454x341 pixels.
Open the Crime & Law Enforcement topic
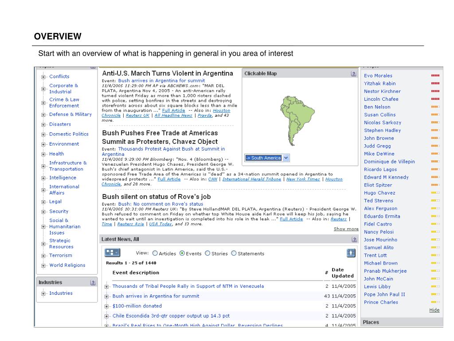click(x=64, y=103)
